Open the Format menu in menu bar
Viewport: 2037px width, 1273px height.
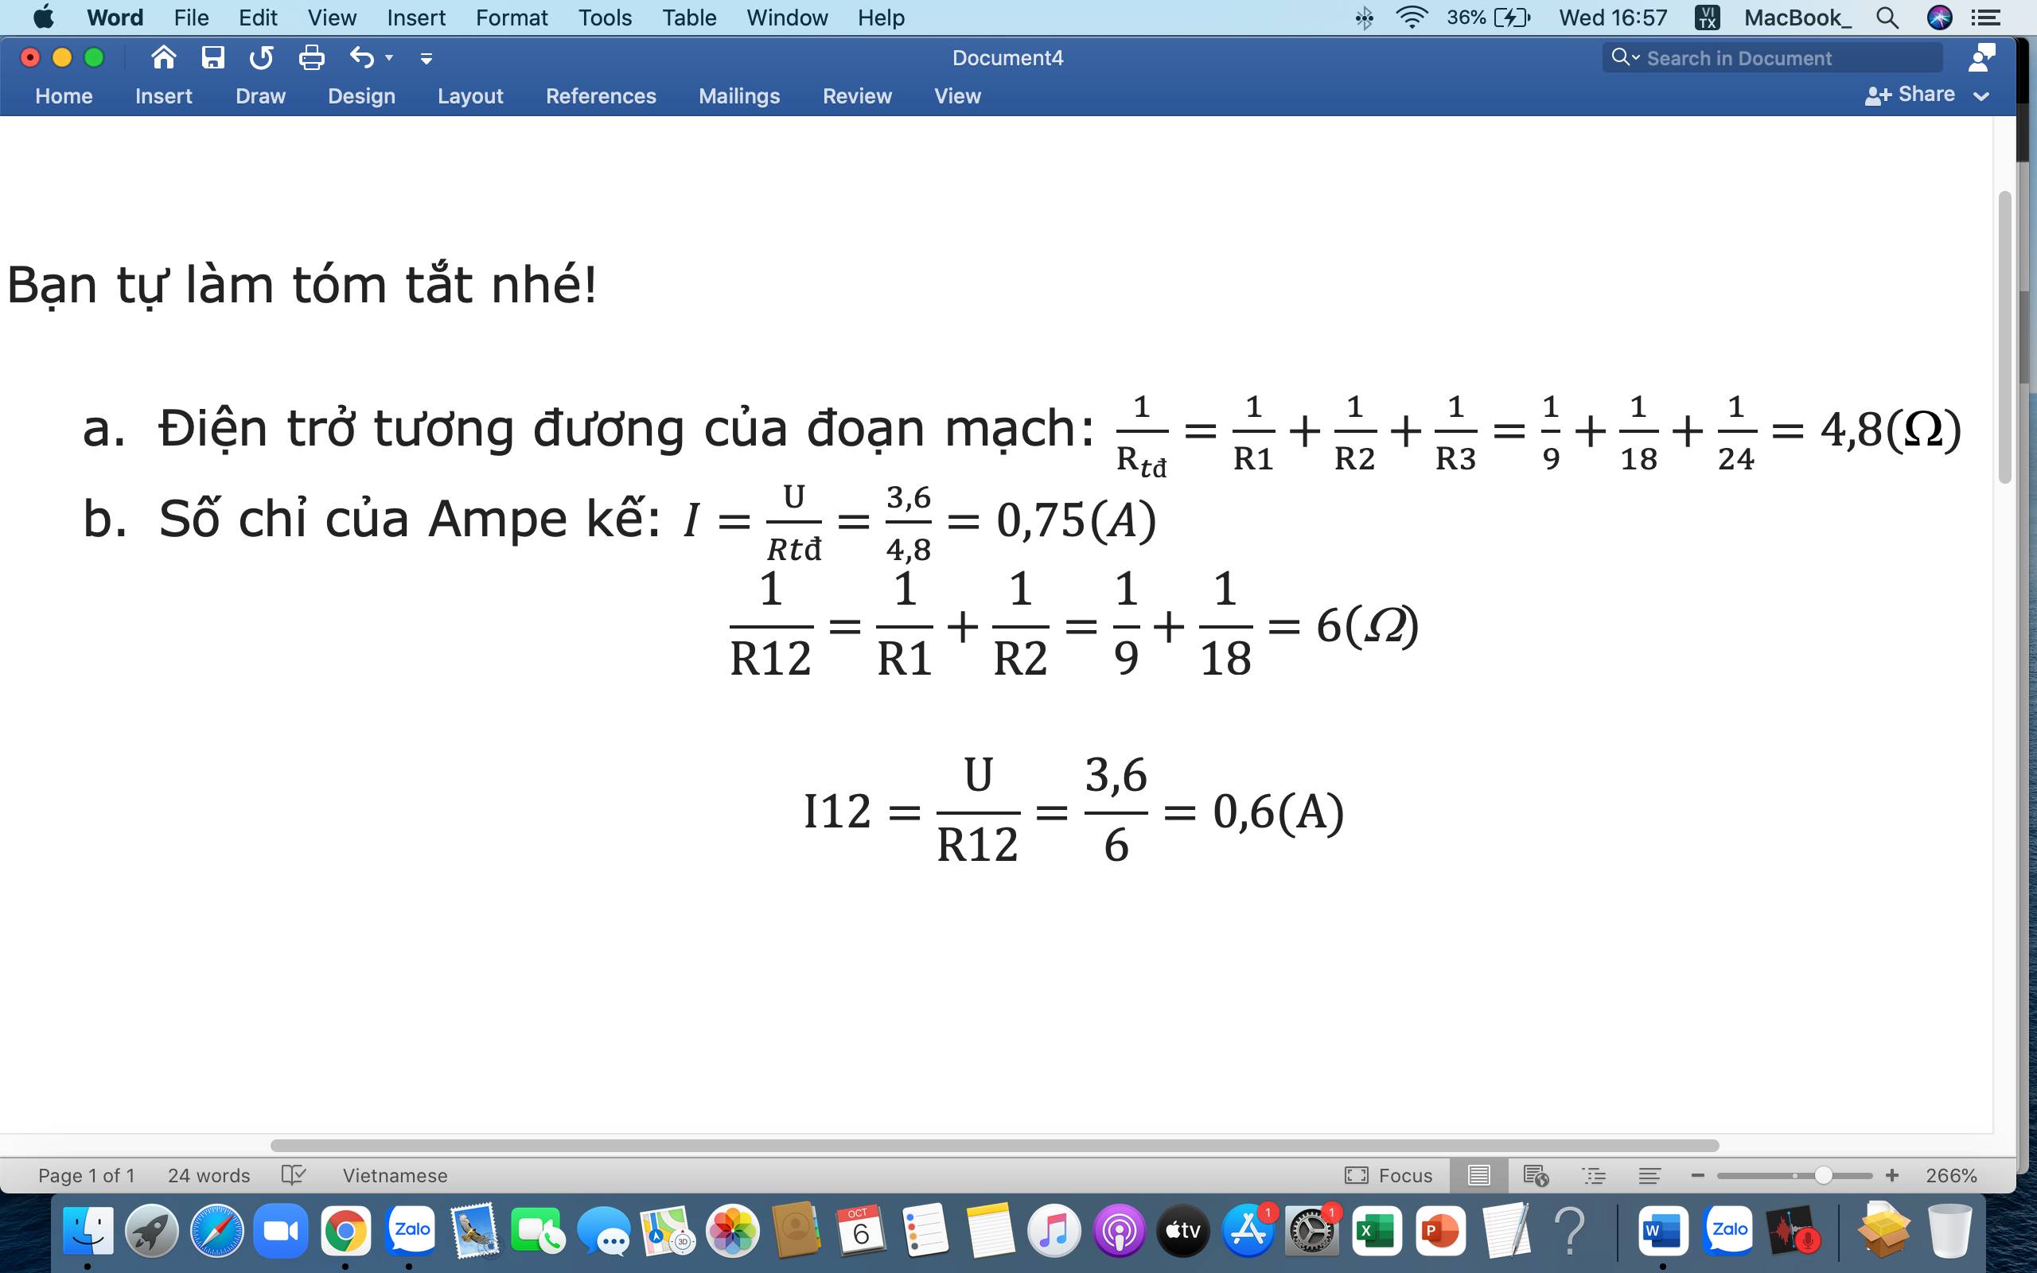pyautogui.click(x=511, y=18)
